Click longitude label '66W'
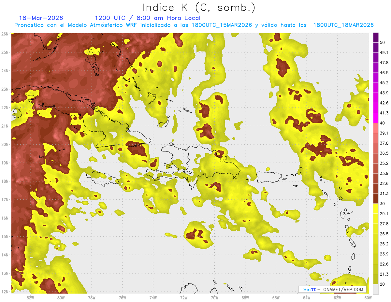 coord(276,298)
